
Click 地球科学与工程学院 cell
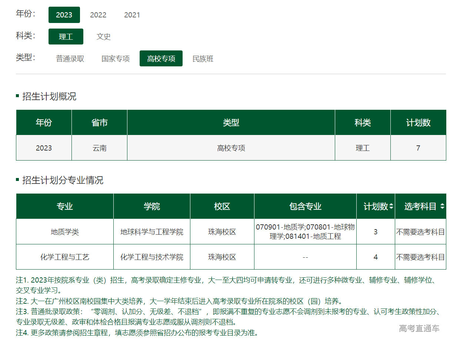click(152, 232)
